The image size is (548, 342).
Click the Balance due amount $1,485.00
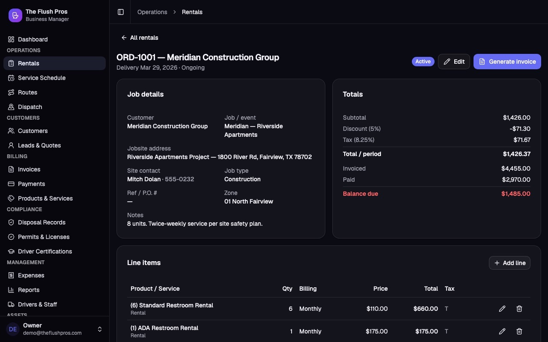(x=516, y=194)
